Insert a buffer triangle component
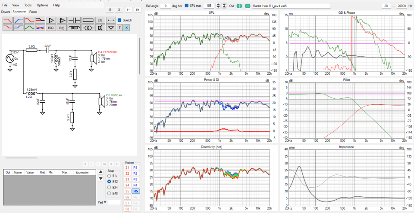Viewport: 414px width, 213px height. pyautogui.click(x=51, y=20)
